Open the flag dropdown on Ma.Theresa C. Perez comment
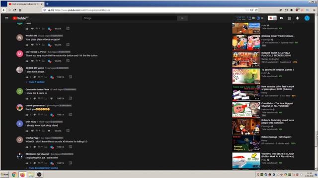 38,61
